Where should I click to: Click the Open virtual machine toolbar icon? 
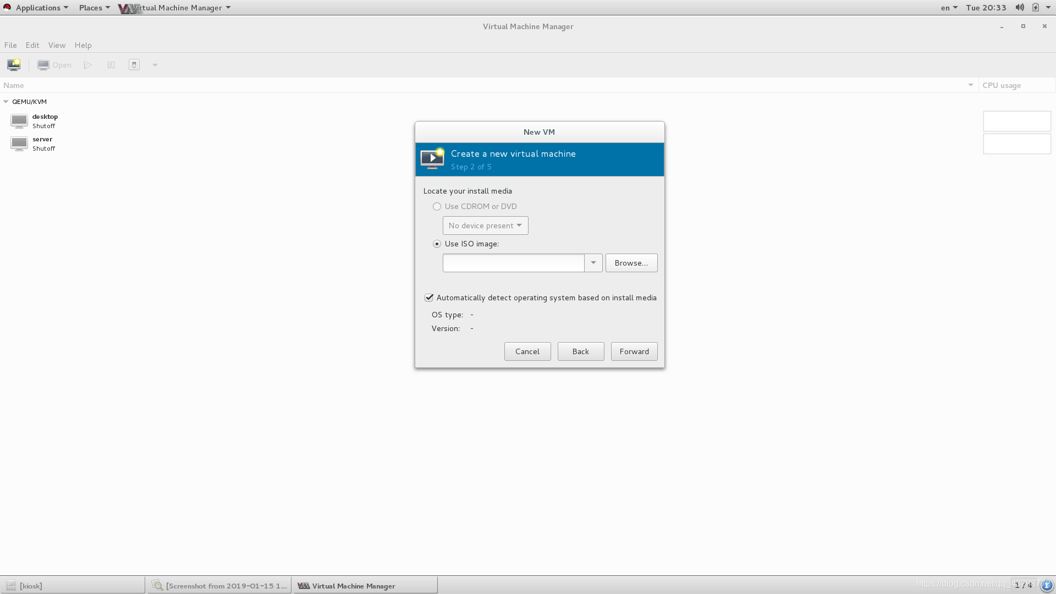click(x=54, y=64)
